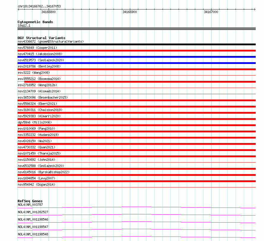This screenshot has height=241, width=264.
Task: Click the RefSeq Genes track title
Action: [x=30, y=201]
